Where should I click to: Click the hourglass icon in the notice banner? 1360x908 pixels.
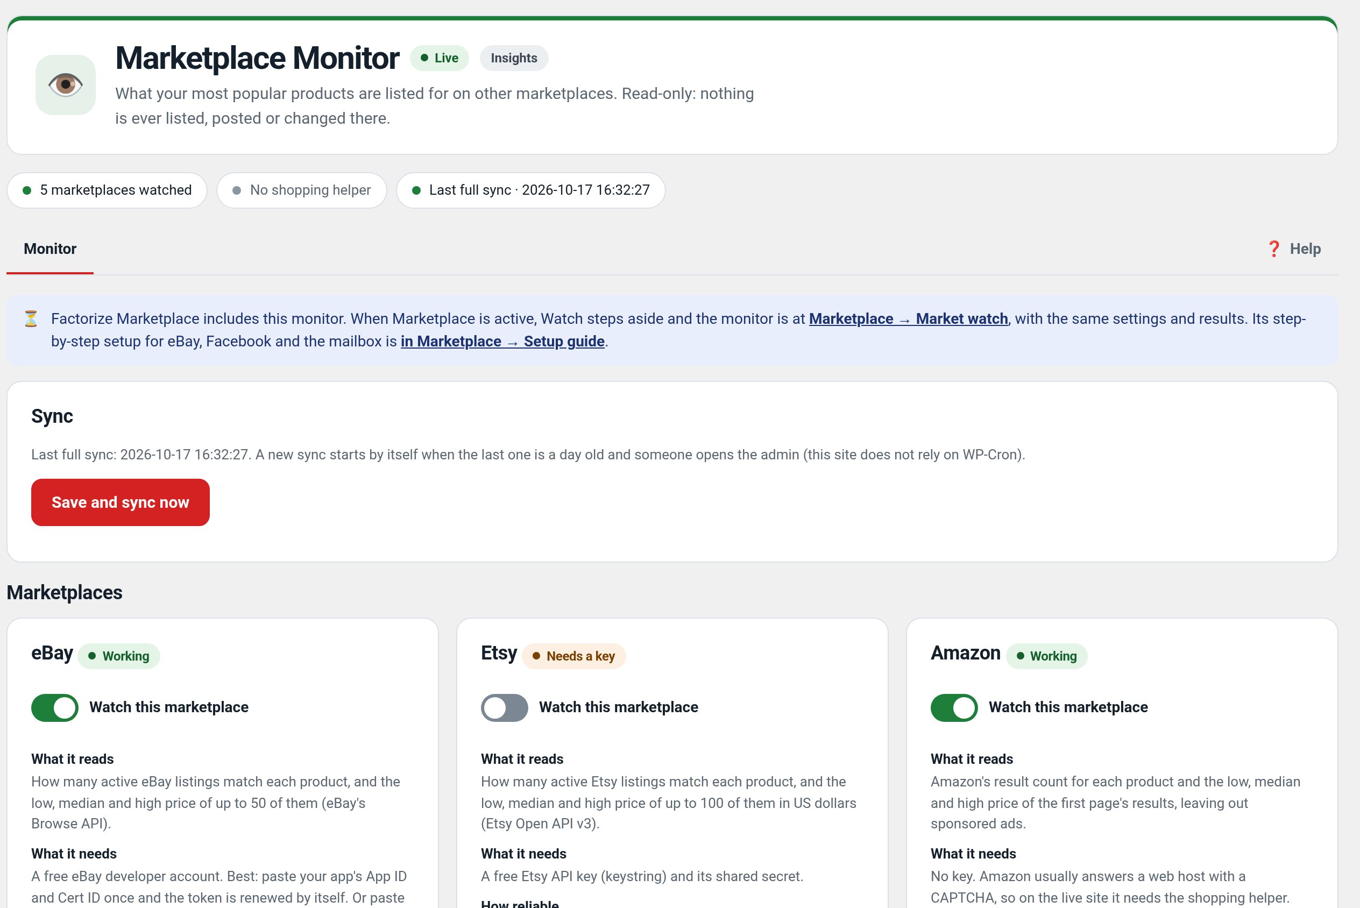click(31, 319)
